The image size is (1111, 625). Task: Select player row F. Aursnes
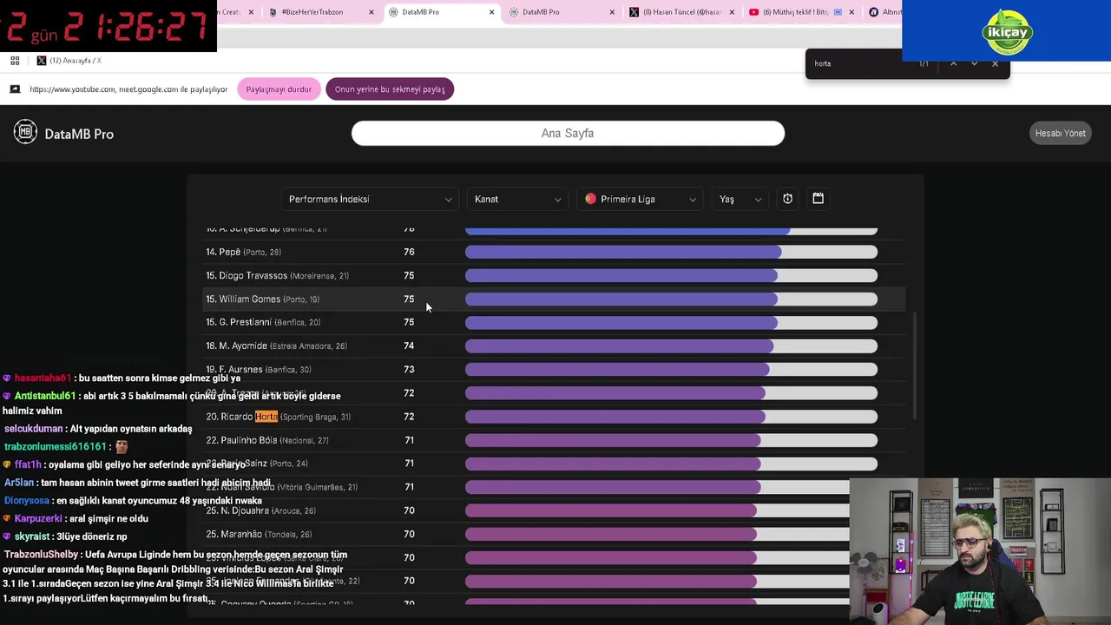[x=554, y=369]
